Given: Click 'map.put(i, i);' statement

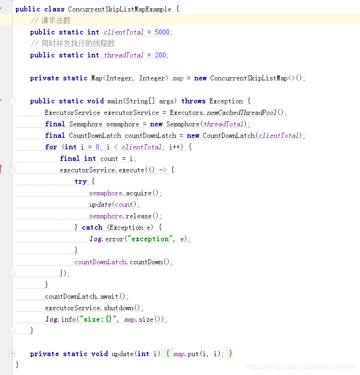Looking at the screenshot, I should pyautogui.click(x=198, y=354).
